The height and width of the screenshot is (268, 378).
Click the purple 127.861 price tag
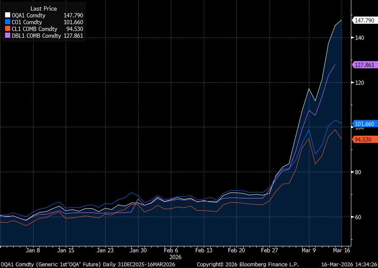pos(364,65)
